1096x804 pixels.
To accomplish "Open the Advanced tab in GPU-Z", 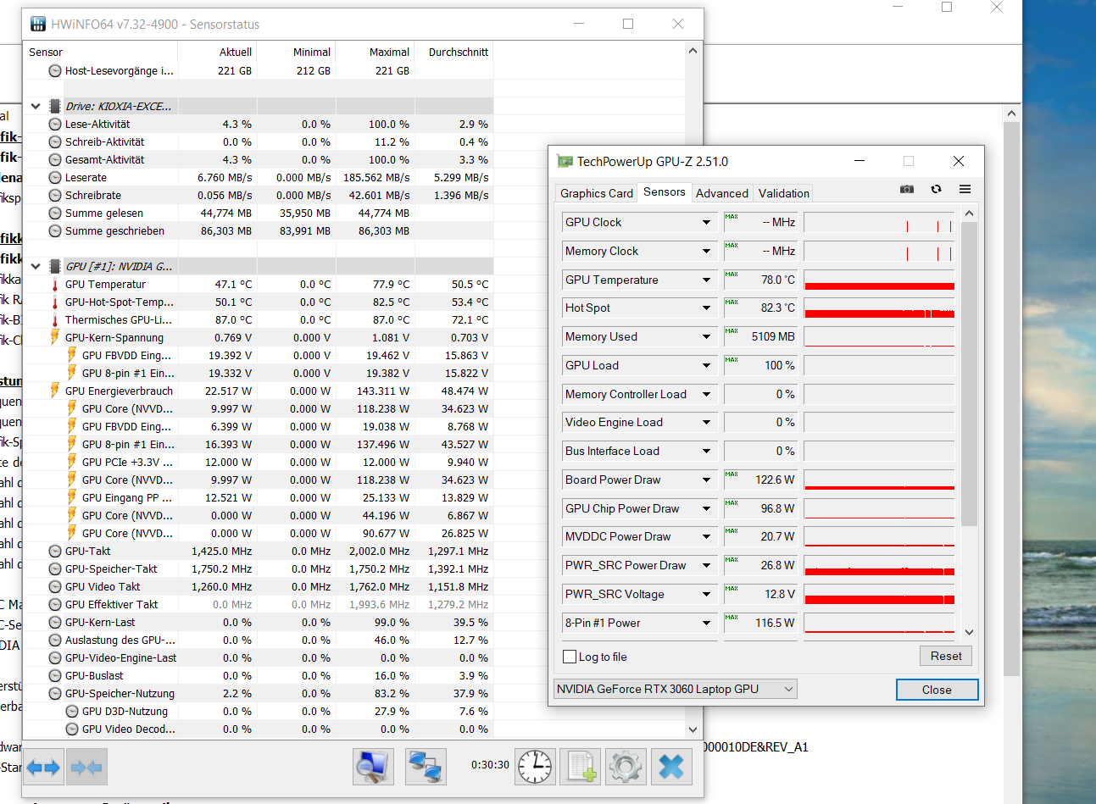I will (x=721, y=193).
